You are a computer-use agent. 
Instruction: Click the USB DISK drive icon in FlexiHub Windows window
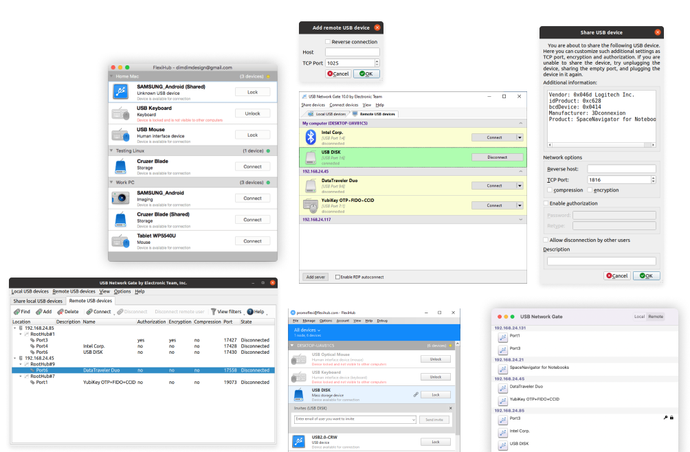tap(299, 394)
